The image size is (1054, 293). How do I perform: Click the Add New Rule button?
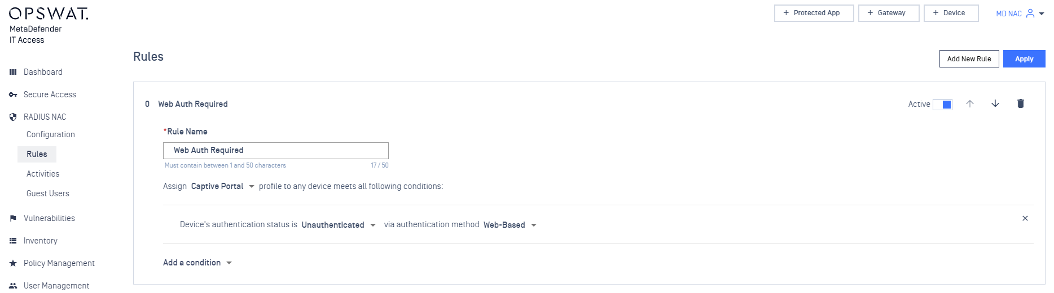click(x=969, y=59)
